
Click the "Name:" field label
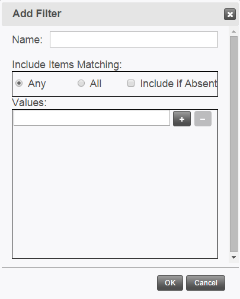click(27, 40)
